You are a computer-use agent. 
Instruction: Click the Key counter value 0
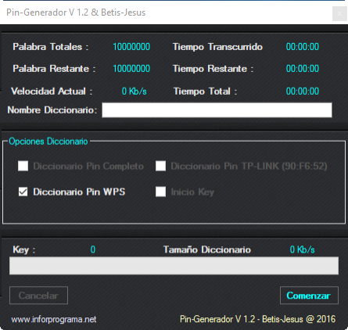[x=93, y=249]
